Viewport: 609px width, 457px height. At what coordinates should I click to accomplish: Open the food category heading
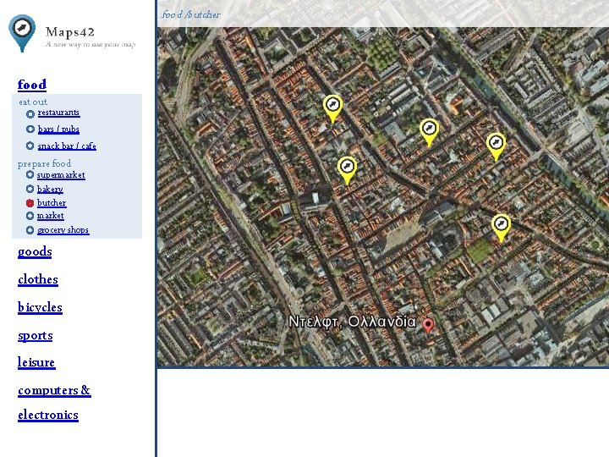(x=32, y=85)
